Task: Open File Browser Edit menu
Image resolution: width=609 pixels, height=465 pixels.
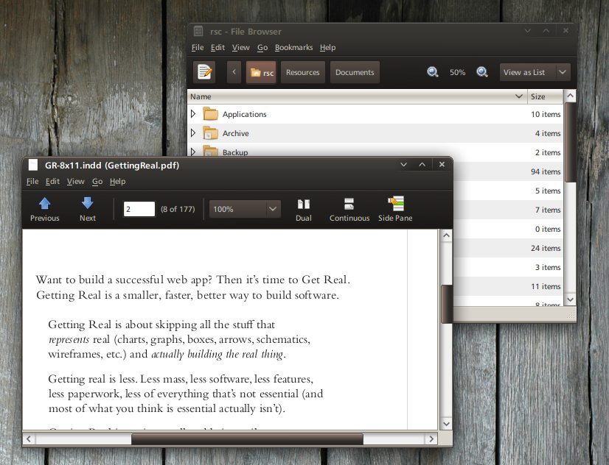Action: (217, 48)
